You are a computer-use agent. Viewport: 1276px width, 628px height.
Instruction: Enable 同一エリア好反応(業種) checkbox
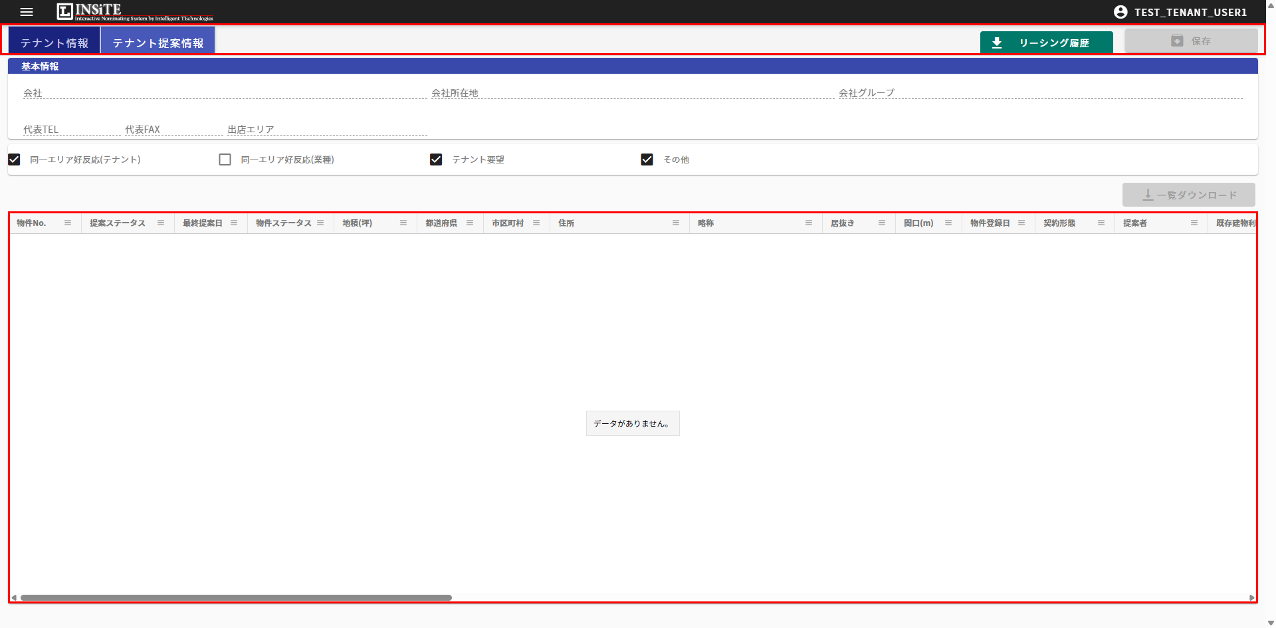(x=225, y=159)
